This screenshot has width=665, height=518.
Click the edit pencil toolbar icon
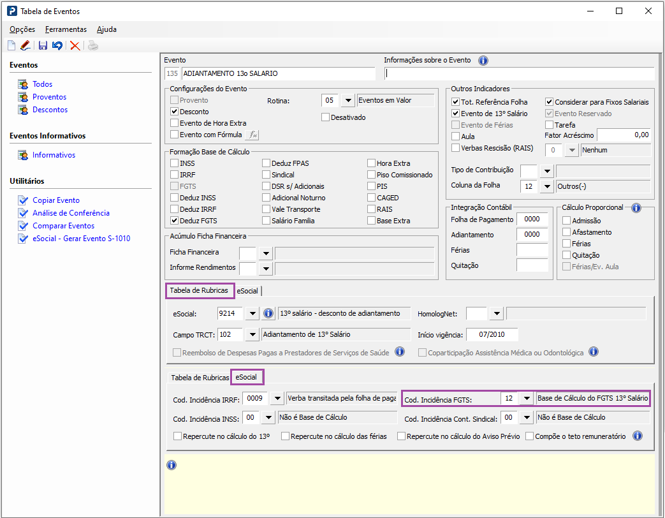coord(26,45)
